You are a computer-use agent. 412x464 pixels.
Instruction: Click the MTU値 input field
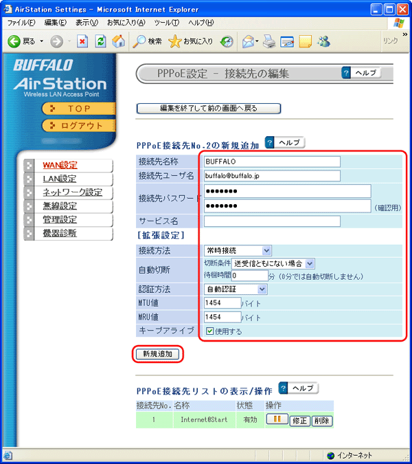tap(222, 302)
